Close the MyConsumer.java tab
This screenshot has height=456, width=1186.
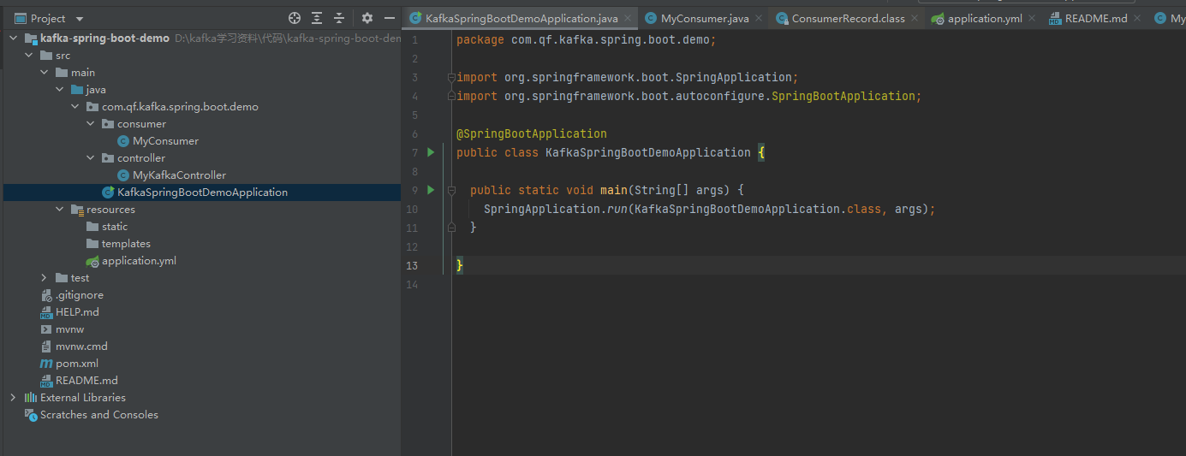point(759,18)
